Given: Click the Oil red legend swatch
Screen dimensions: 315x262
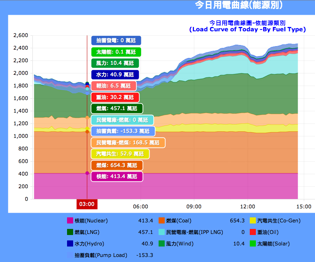Looking at the screenshot, I should 253,232.
